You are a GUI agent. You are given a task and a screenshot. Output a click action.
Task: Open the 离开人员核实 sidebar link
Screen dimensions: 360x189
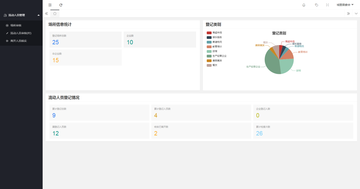point(18,41)
